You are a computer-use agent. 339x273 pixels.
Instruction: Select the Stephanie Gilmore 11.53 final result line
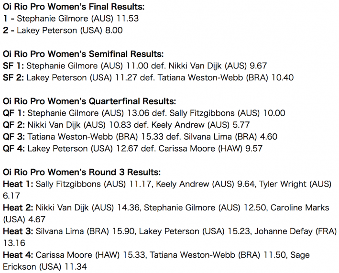pos(71,19)
